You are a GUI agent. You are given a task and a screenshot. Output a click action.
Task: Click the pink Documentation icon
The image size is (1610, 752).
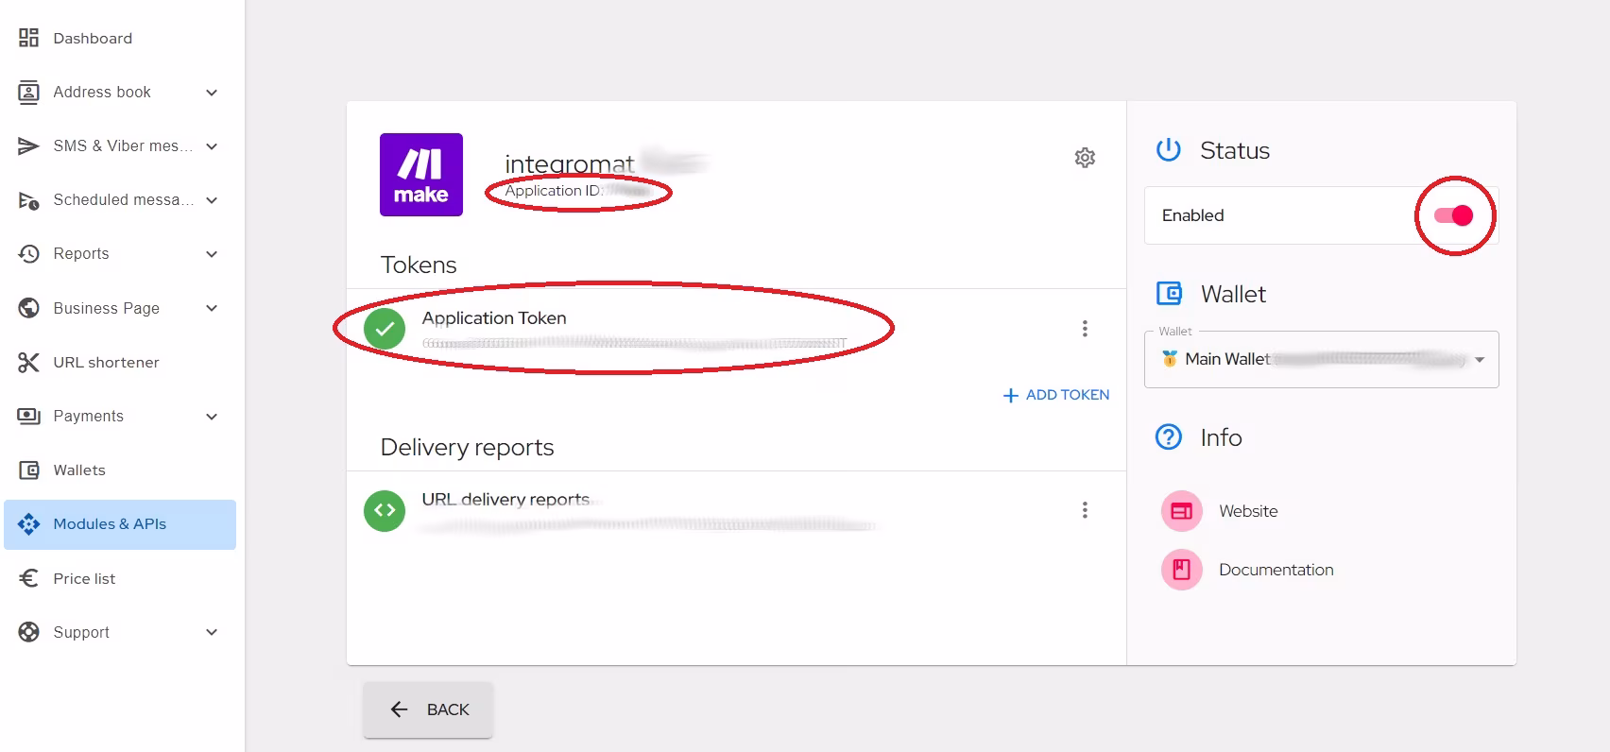coord(1181,570)
